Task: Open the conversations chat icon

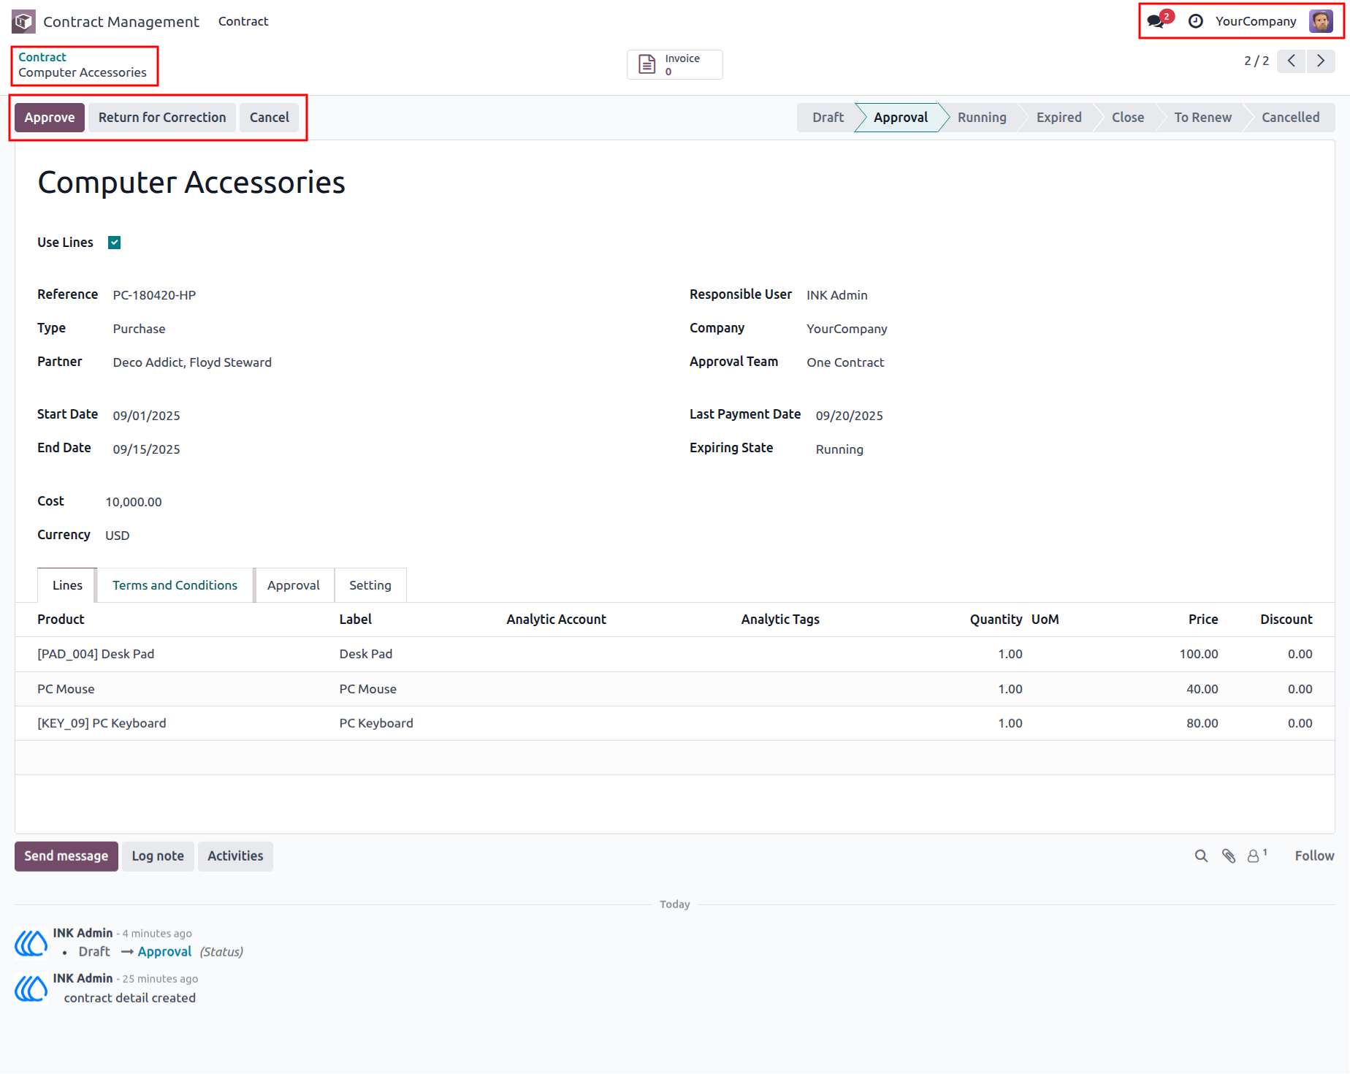Action: [x=1157, y=21]
